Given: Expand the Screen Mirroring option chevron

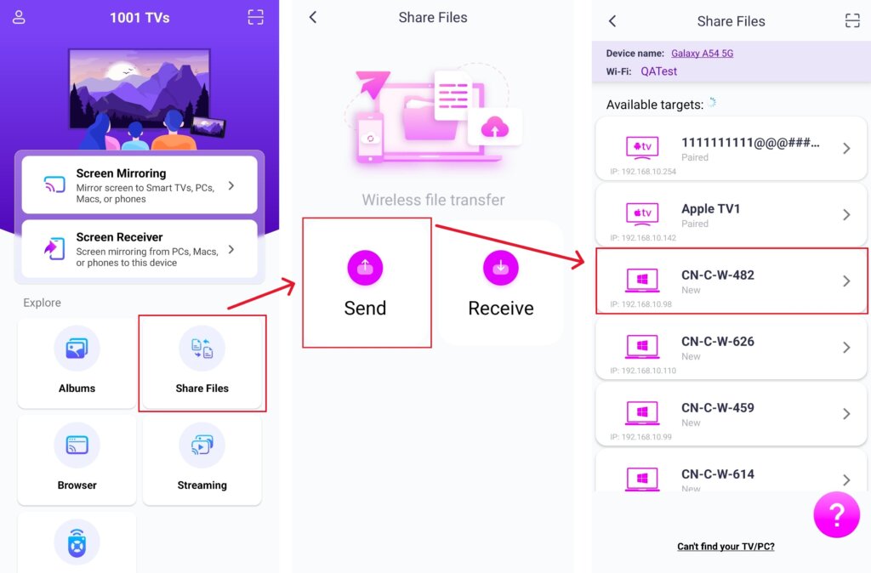Looking at the screenshot, I should pos(231,185).
